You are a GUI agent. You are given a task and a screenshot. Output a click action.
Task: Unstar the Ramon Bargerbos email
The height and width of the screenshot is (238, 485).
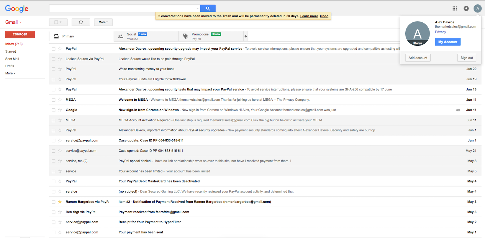pos(60,202)
